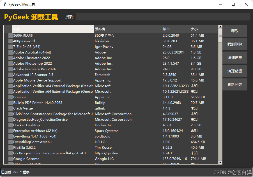Select the icon beside 360驱动大师
The image size is (253, 177).
coord(11,36)
